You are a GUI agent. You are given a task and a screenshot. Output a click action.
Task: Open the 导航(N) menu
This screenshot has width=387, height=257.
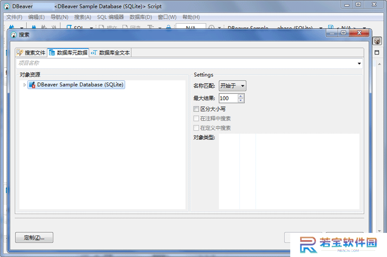coord(59,17)
